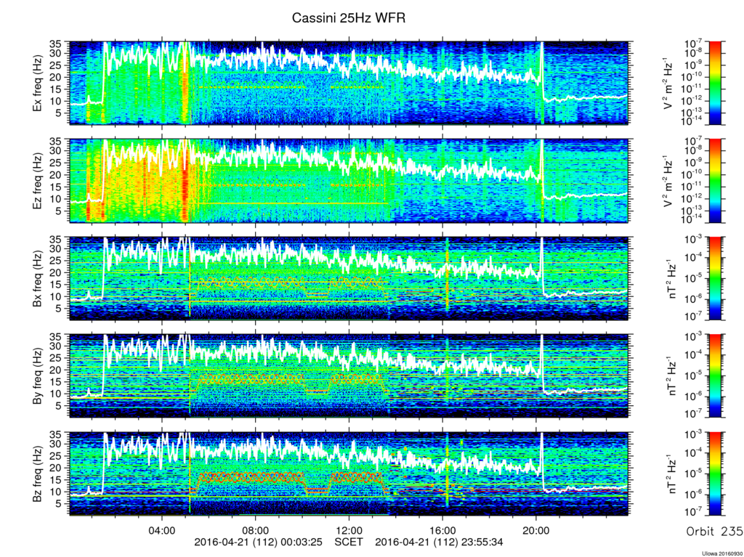Click the "5" tick on the Bz frequency axis
Viewport: 744px width, 557px height.
[x=60, y=504]
